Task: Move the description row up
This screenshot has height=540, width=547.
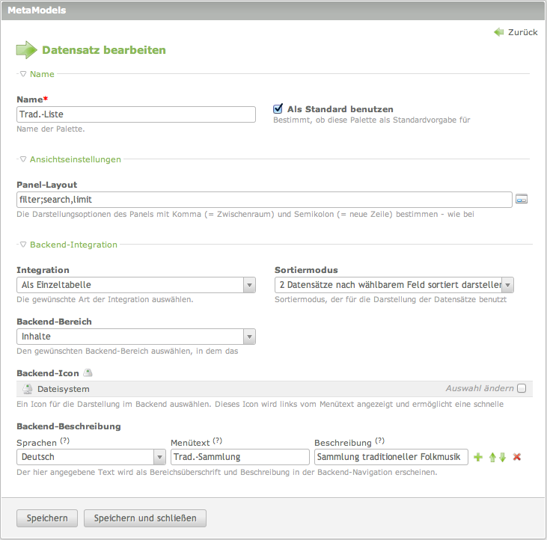Action: [x=492, y=457]
